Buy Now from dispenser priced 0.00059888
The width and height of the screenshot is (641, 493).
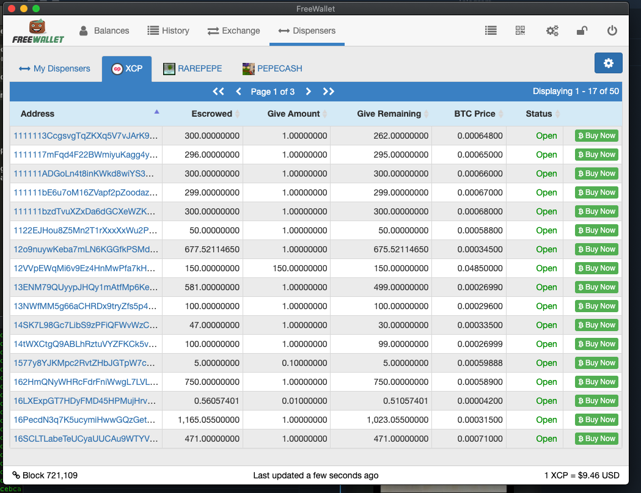click(x=596, y=363)
